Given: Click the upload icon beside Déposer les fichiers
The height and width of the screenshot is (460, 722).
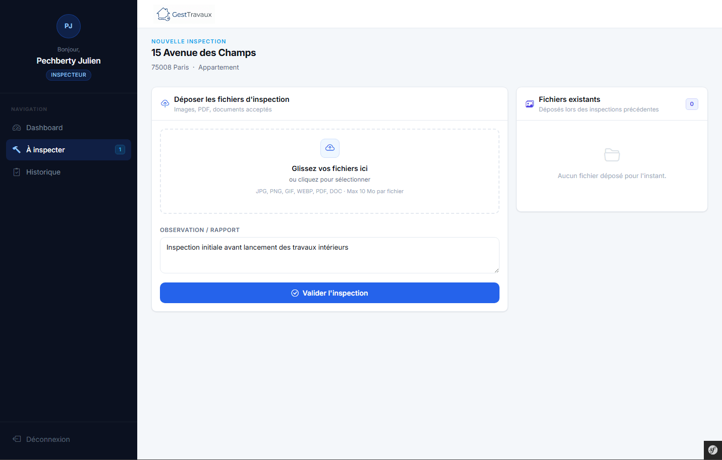Looking at the screenshot, I should pos(165,103).
